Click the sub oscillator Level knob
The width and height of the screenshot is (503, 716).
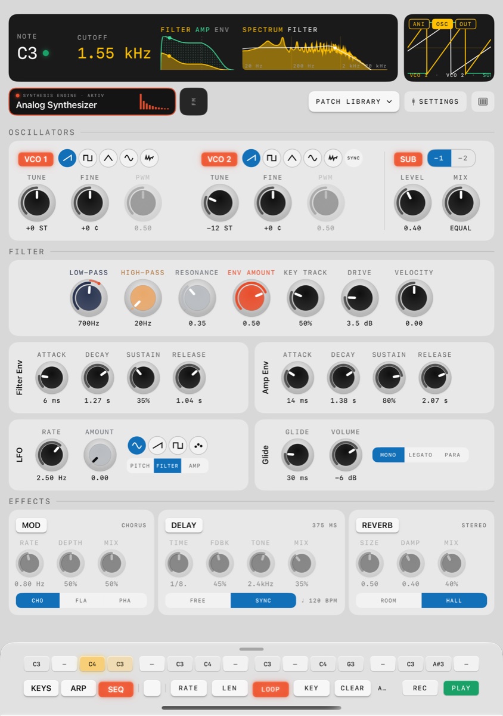[x=412, y=203]
